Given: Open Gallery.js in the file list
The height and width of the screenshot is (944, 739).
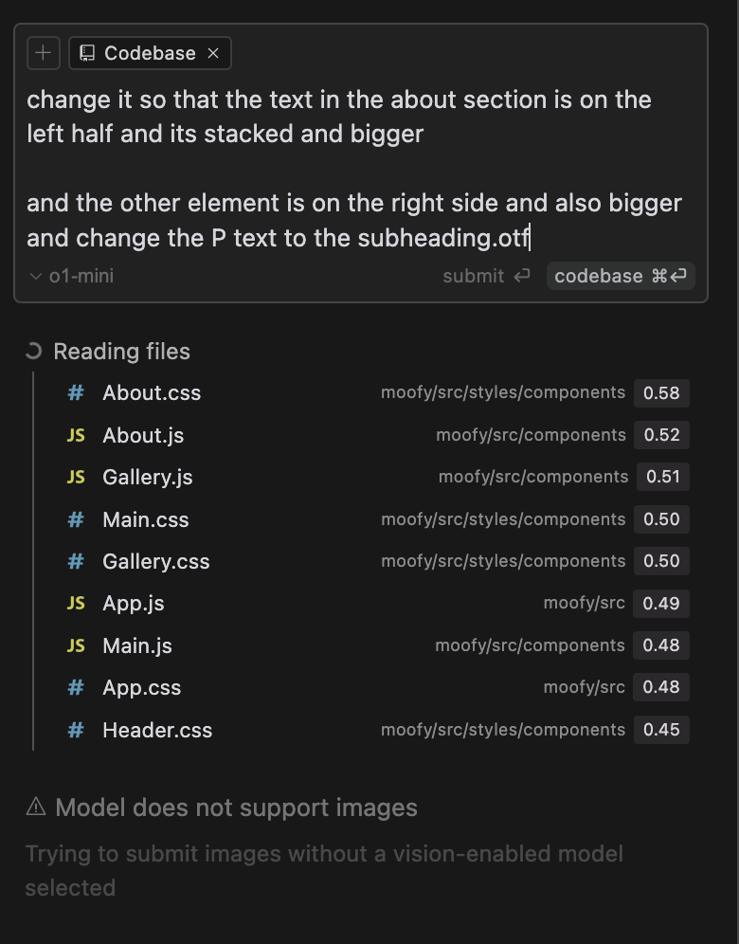Looking at the screenshot, I should click(147, 477).
